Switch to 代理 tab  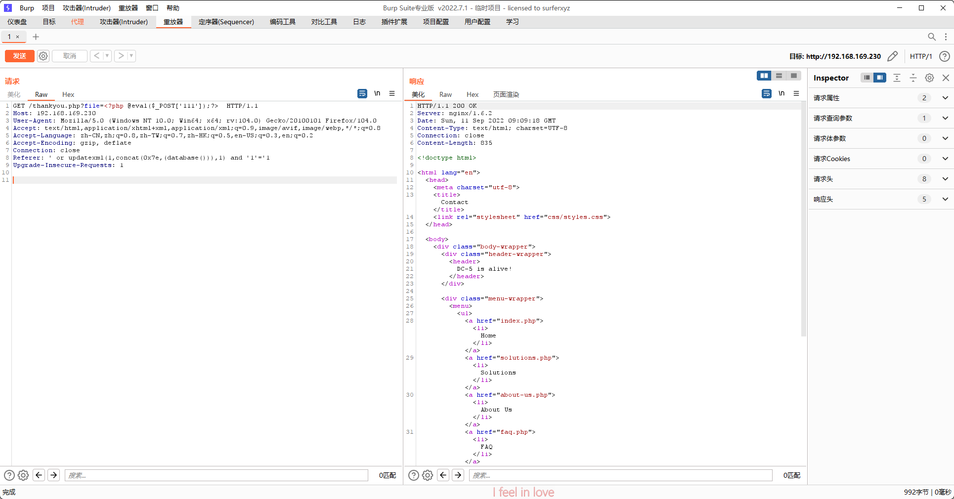click(x=78, y=22)
